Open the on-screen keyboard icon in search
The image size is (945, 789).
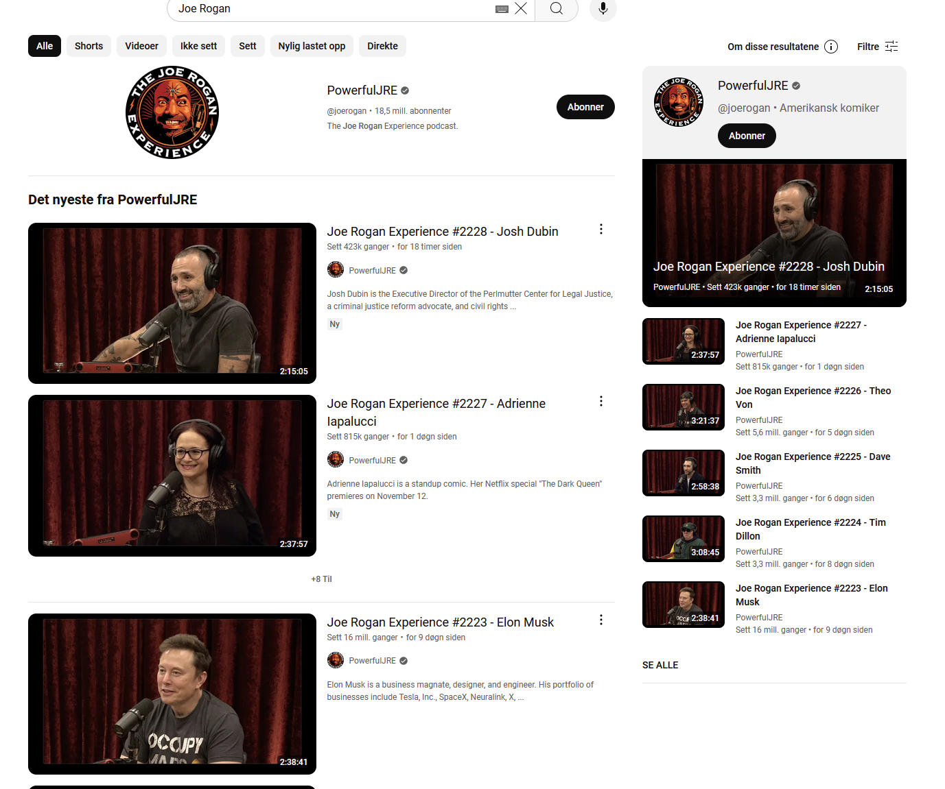click(502, 9)
